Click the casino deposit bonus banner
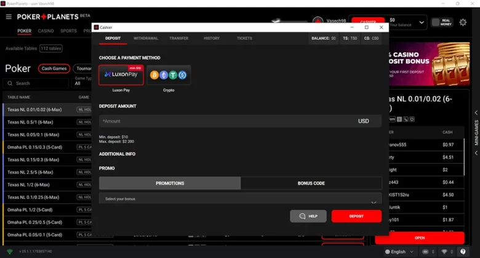 429,64
